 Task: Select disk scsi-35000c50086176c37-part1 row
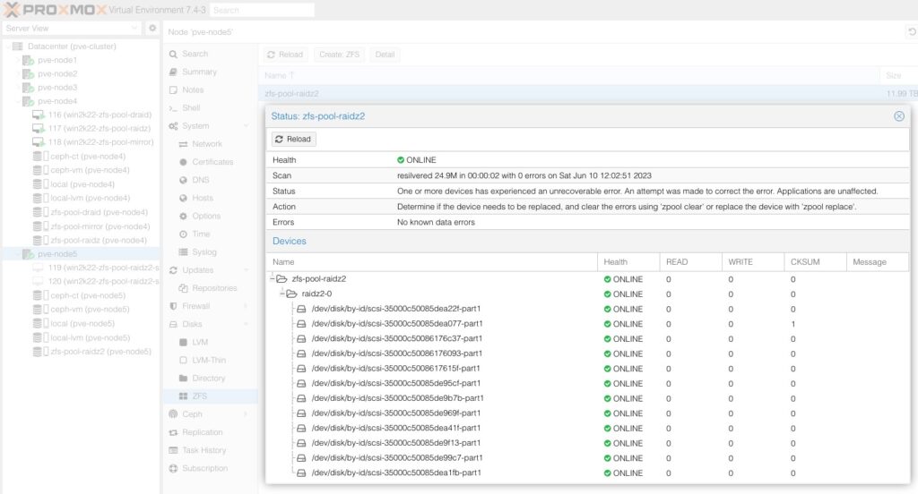[587, 338]
